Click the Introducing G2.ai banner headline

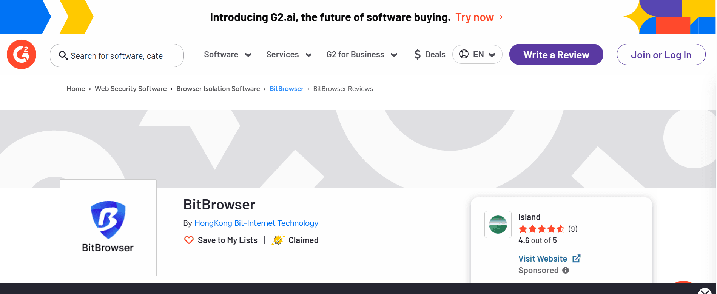coord(330,17)
